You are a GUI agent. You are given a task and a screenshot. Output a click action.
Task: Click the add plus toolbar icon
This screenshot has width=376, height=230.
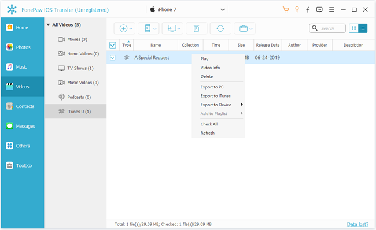(123, 28)
